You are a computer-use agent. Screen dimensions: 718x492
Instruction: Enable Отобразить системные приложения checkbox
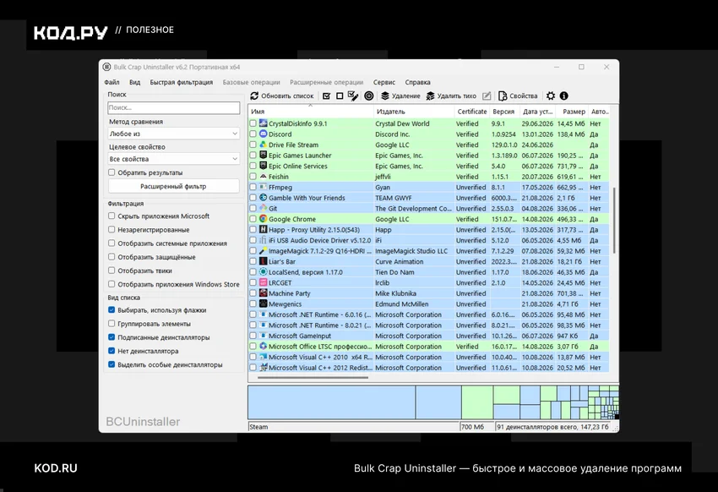click(112, 243)
